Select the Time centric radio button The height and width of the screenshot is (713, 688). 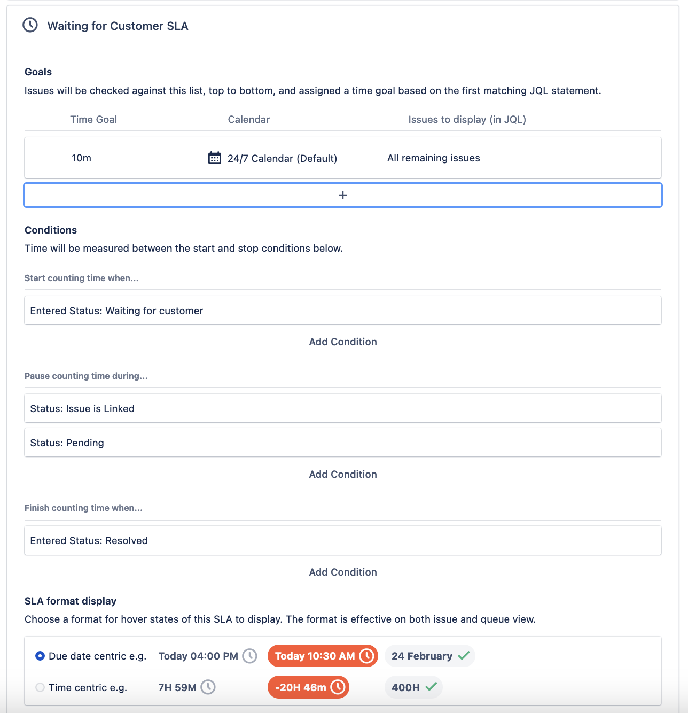pos(40,687)
